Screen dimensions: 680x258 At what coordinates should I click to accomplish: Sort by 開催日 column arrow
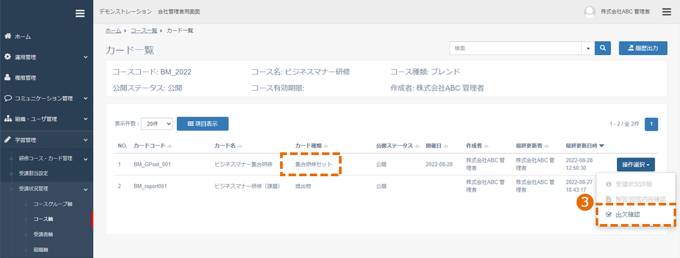446,145
